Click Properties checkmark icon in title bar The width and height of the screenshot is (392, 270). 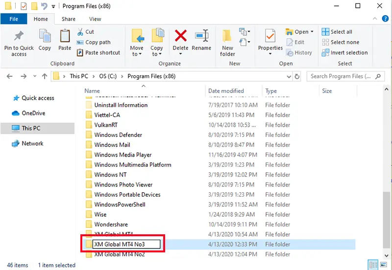coord(24,6)
